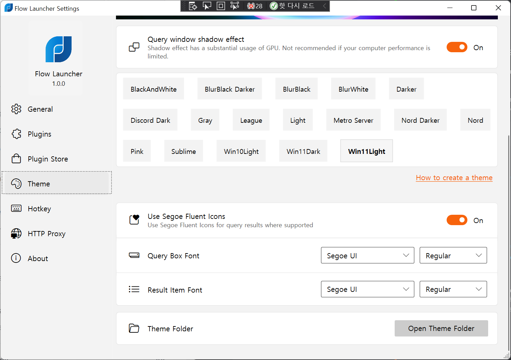
Task: Click the shadow effect overlapping squares icon
Action: coord(134,47)
